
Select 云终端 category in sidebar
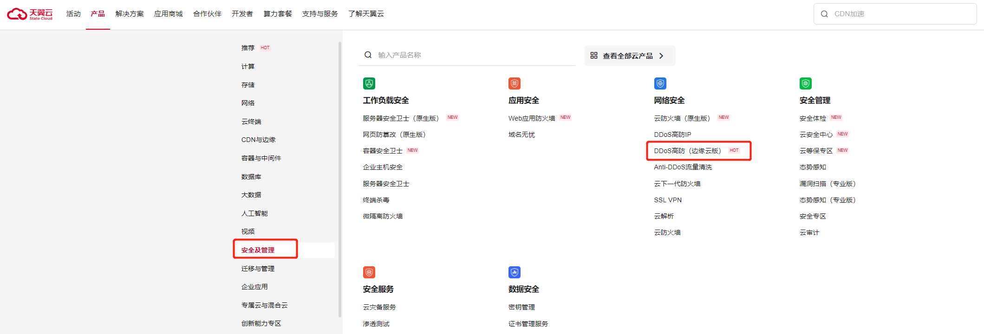[251, 122]
